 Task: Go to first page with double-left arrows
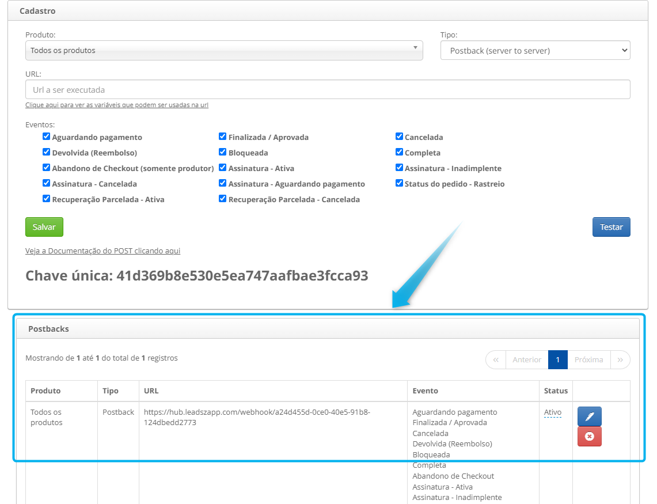click(496, 359)
